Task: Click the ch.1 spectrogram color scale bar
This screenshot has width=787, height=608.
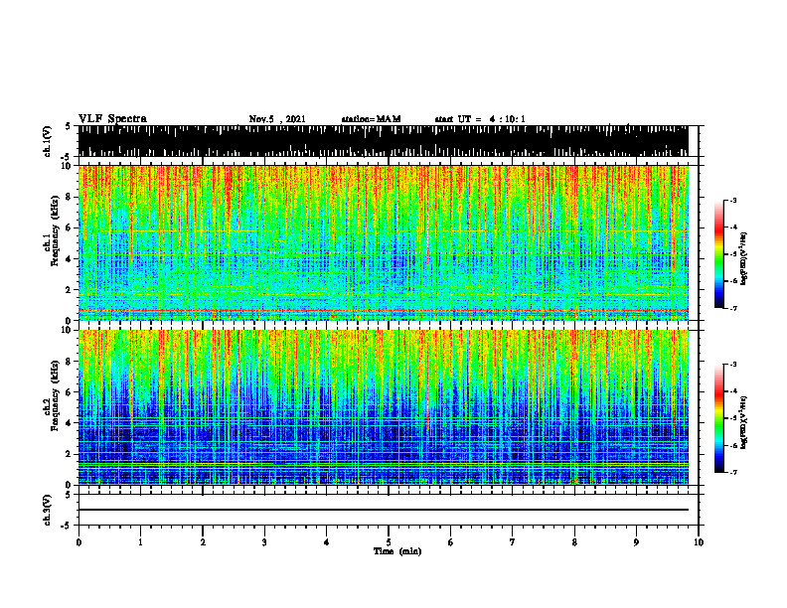Action: point(718,254)
